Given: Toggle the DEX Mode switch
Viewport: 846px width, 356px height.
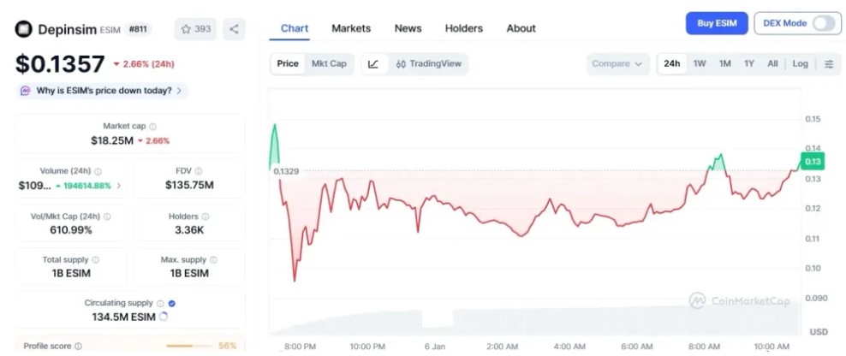Looking at the screenshot, I should coord(824,23).
